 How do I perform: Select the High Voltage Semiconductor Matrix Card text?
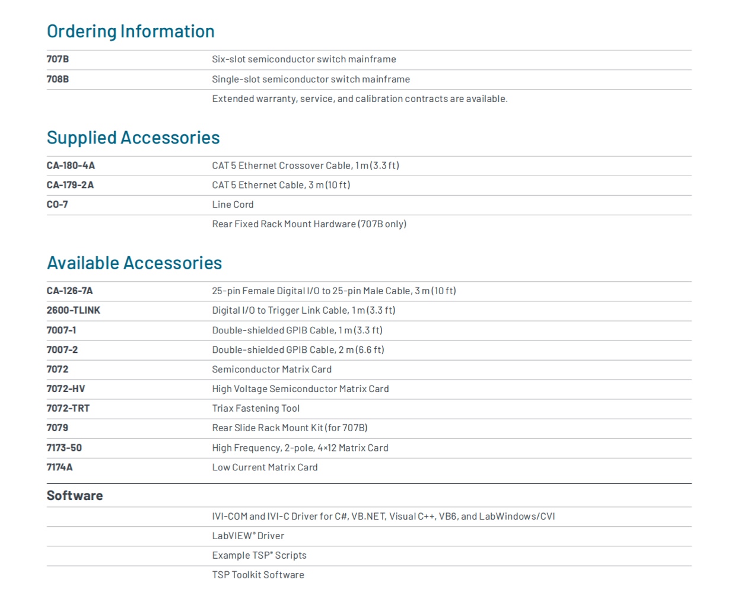300,389
